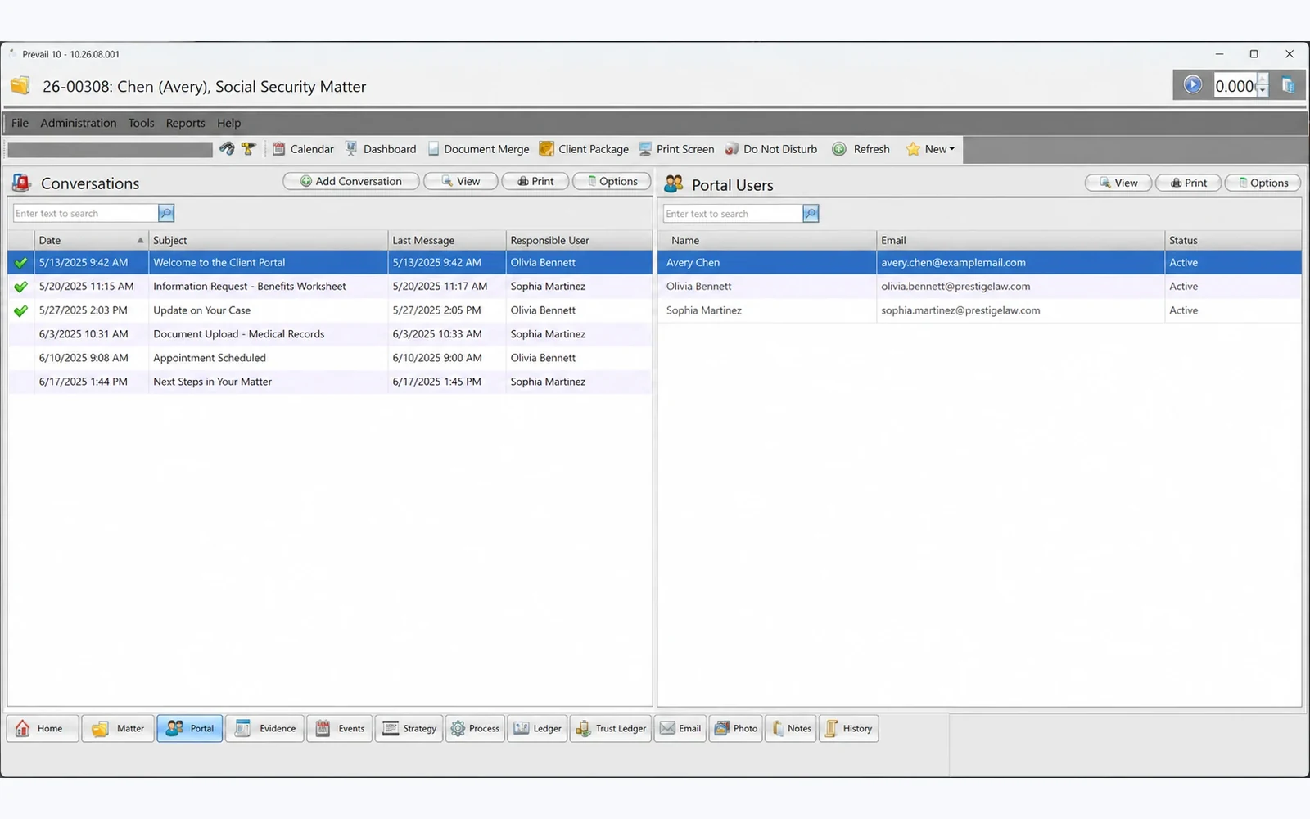1310x819 pixels.
Task: Enable Do Not Disturb
Action: click(x=771, y=149)
